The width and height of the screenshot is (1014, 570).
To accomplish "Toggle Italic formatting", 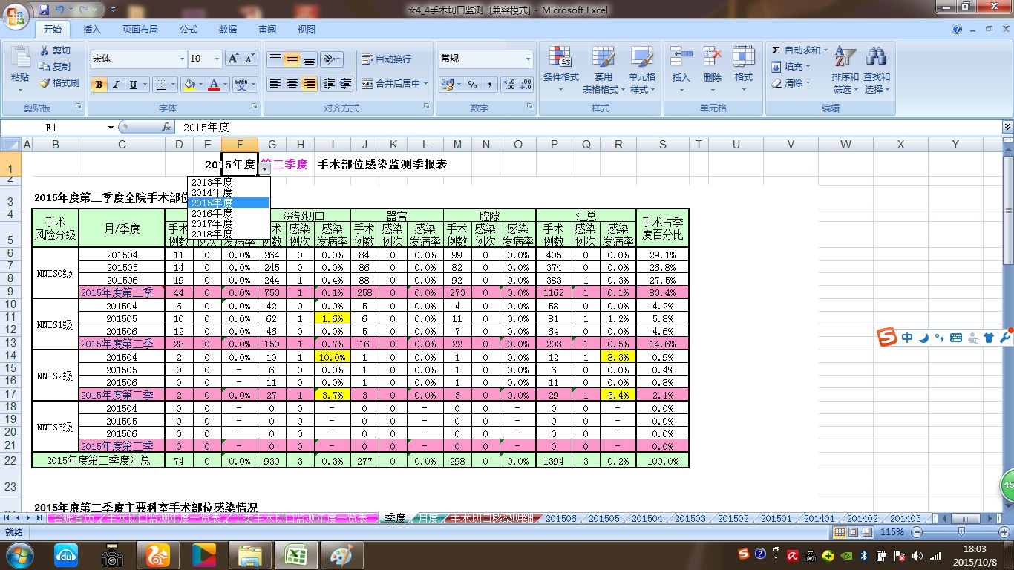I will pos(116,85).
